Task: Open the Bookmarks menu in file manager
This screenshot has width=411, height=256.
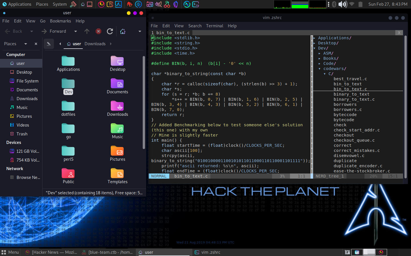Action: (60, 21)
